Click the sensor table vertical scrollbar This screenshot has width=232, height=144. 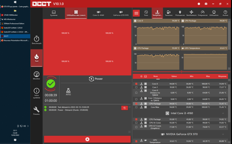(x=229, y=103)
